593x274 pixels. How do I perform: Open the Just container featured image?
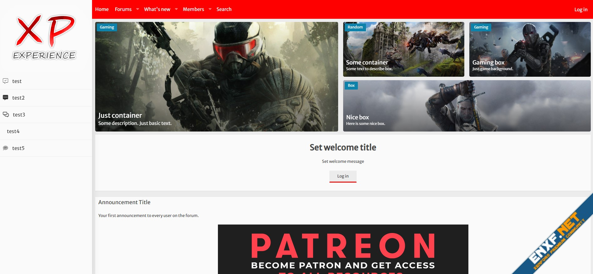click(216, 76)
